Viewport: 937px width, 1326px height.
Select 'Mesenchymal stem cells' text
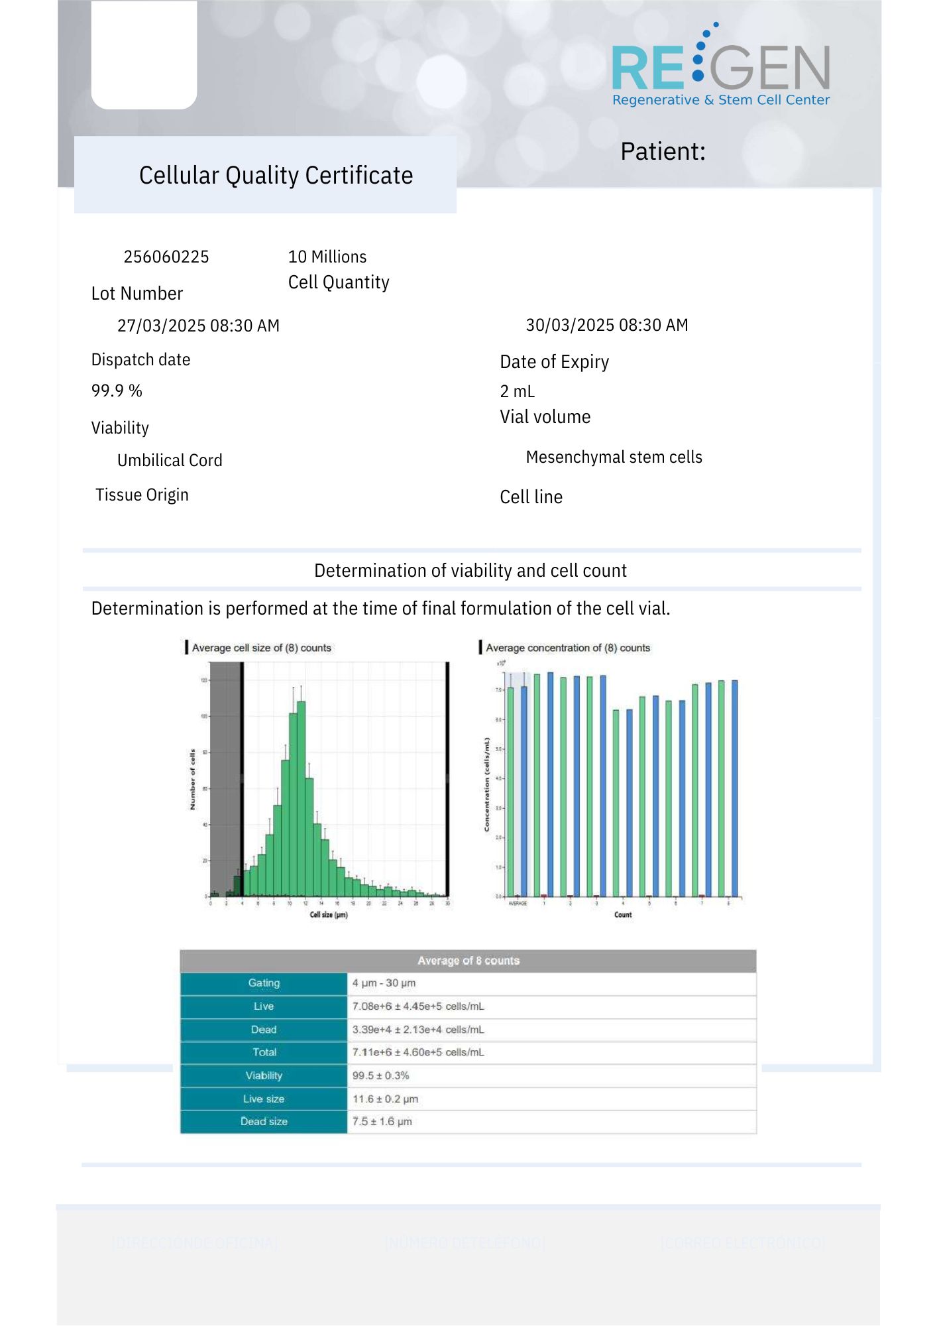[614, 457]
